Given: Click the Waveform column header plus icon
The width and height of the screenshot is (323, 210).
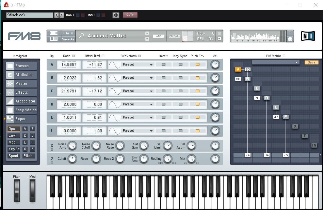Looking at the screenshot, I should pos(140,56).
